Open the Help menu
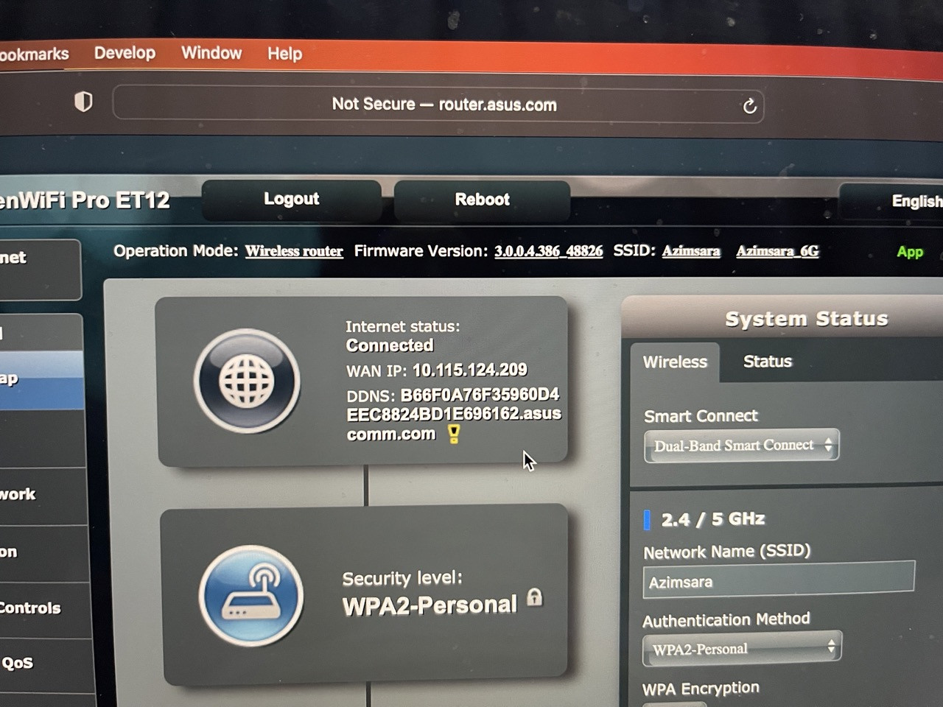 284,54
